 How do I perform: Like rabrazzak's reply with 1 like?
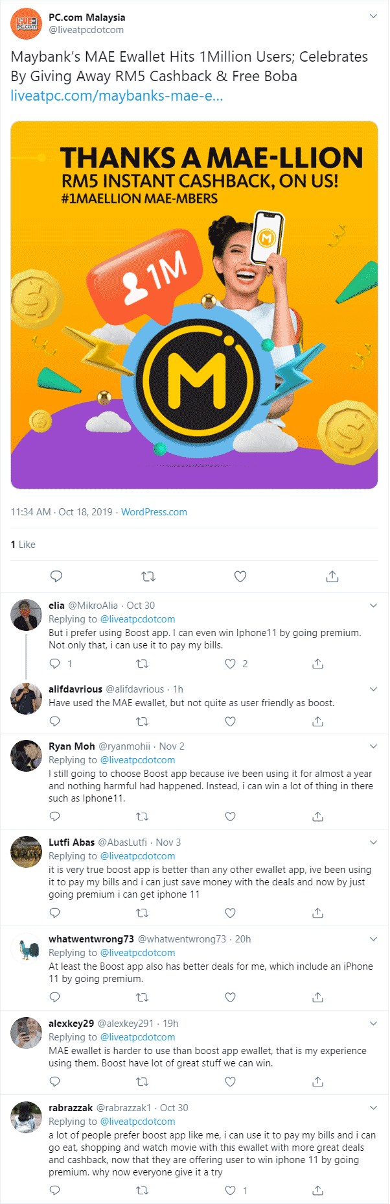230,1191
